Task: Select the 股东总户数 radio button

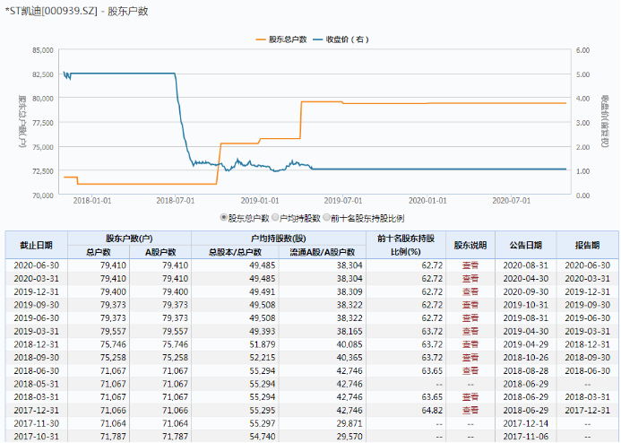Action: (223, 218)
